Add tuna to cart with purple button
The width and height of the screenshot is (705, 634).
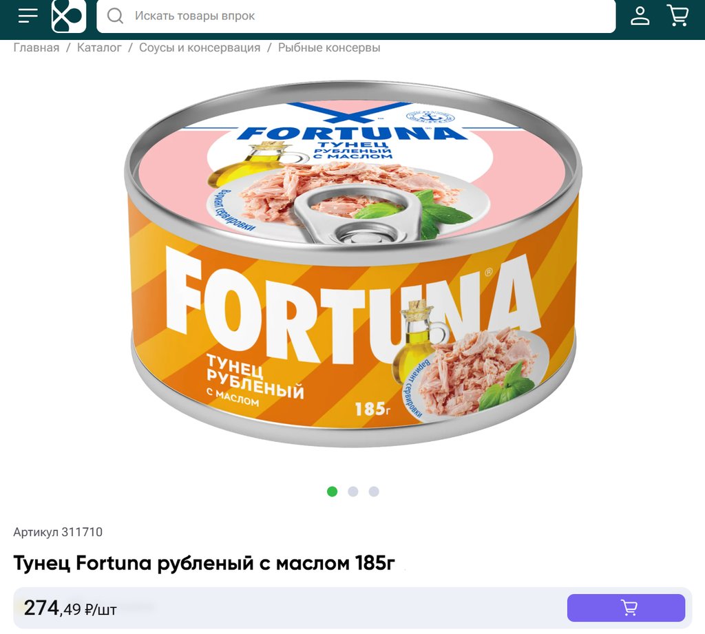tap(626, 607)
